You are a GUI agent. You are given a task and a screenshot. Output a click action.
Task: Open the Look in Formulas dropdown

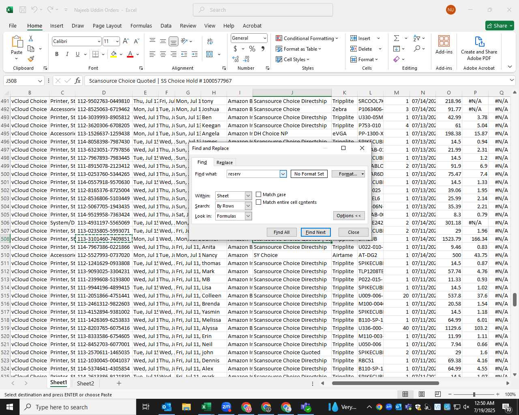[248, 216]
